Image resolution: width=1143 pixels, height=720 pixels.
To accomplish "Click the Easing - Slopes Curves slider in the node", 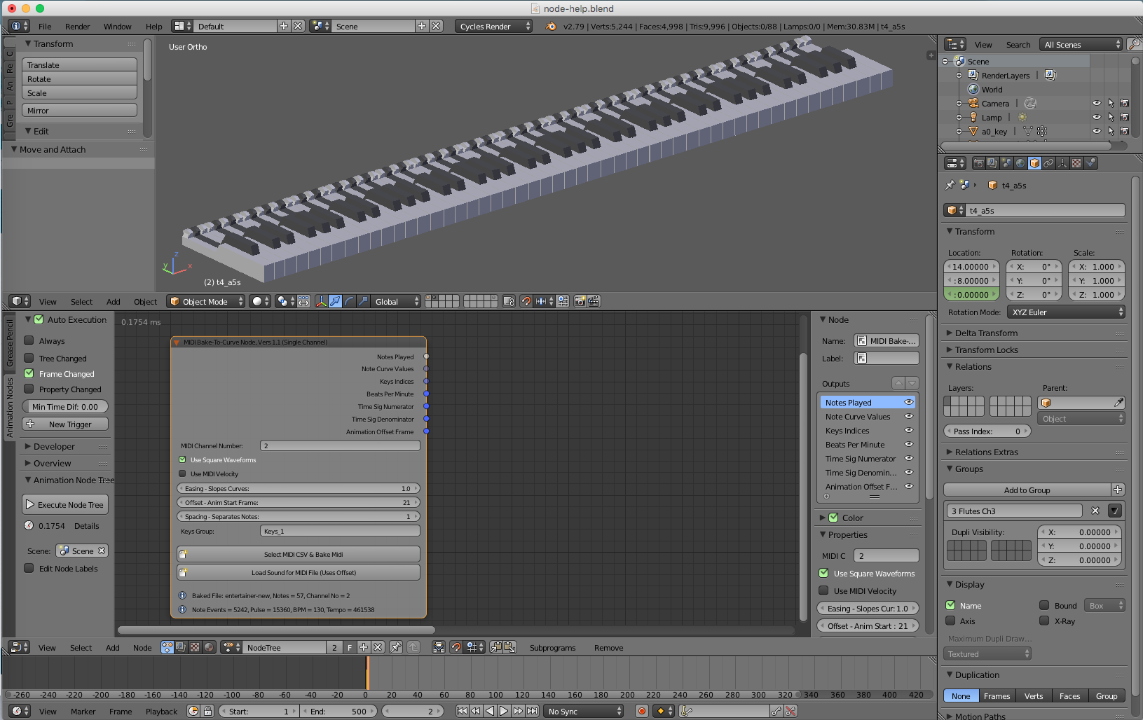I will pyautogui.click(x=299, y=489).
